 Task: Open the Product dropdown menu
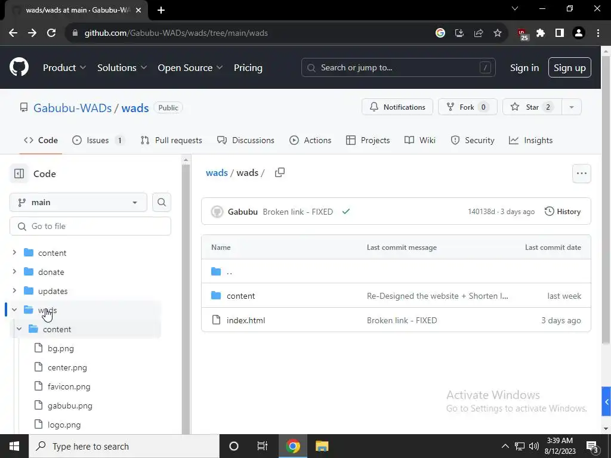(x=64, y=68)
